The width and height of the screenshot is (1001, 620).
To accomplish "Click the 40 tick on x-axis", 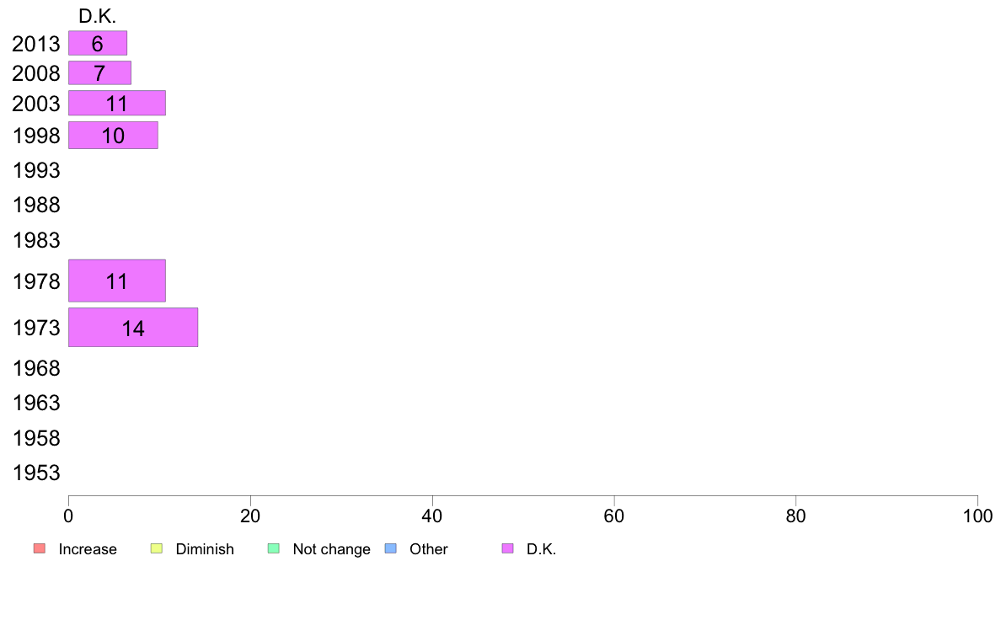I will tap(432, 516).
